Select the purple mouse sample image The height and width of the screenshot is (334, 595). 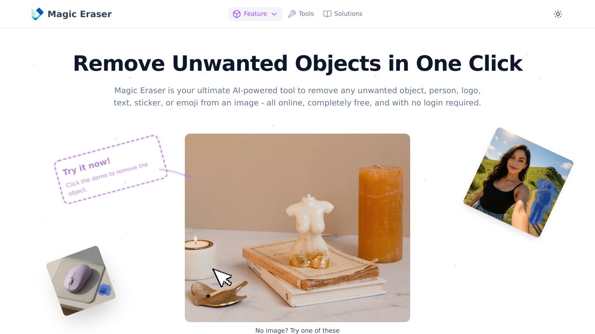coord(81,280)
